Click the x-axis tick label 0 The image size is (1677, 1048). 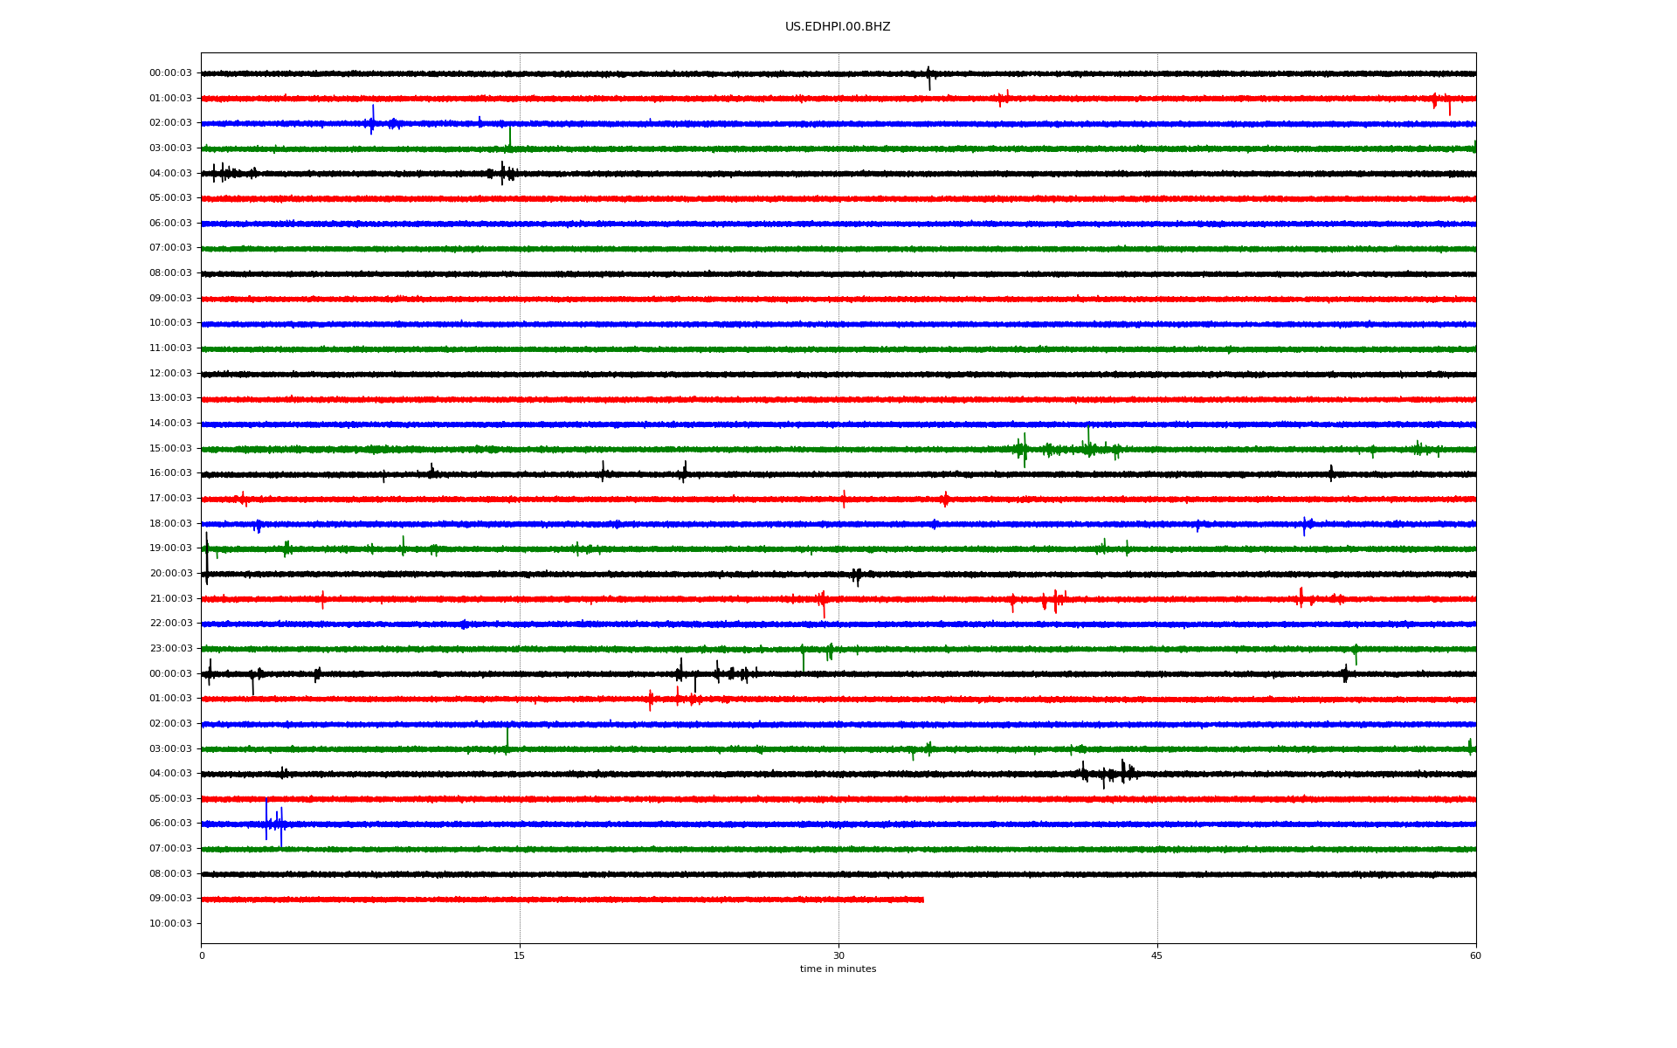[202, 956]
